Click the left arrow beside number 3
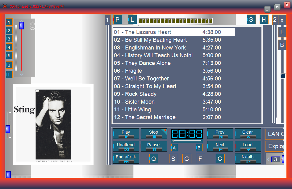 268,159
